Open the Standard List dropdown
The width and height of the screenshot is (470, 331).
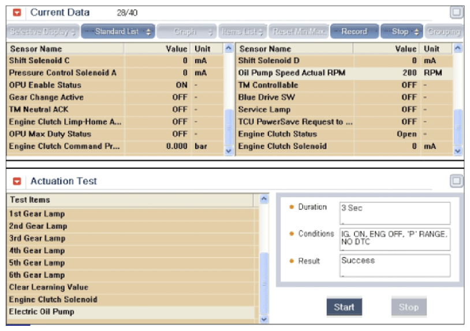tap(118, 31)
